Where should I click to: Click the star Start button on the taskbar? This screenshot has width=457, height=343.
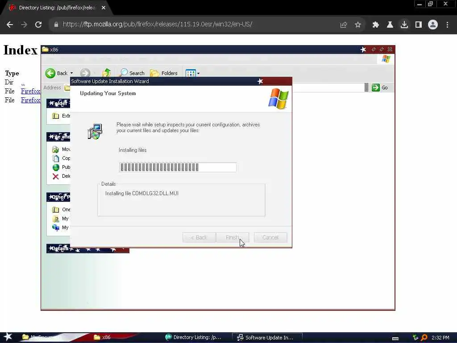point(8,337)
